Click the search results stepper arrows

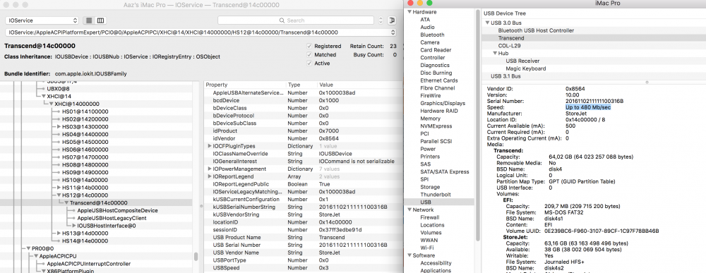point(381,20)
